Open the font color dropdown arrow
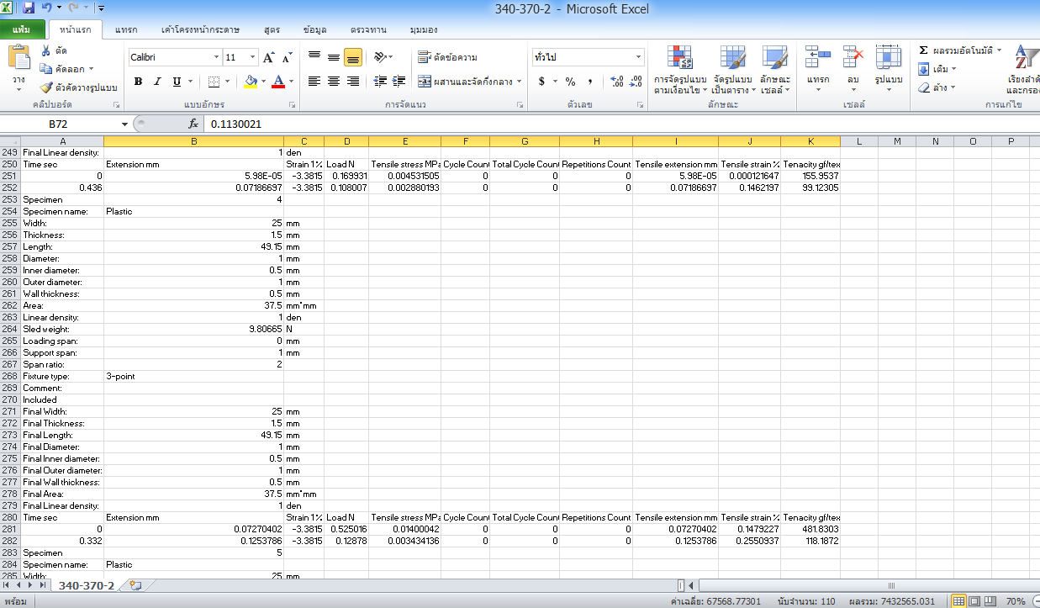This screenshot has width=1040, height=608. tap(291, 82)
